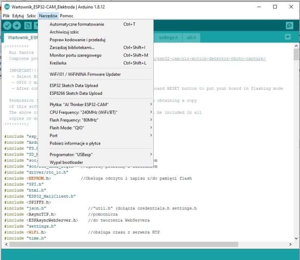Click the Rui Santos comment line
The height and width of the screenshot is (260, 300).
tap(21, 52)
